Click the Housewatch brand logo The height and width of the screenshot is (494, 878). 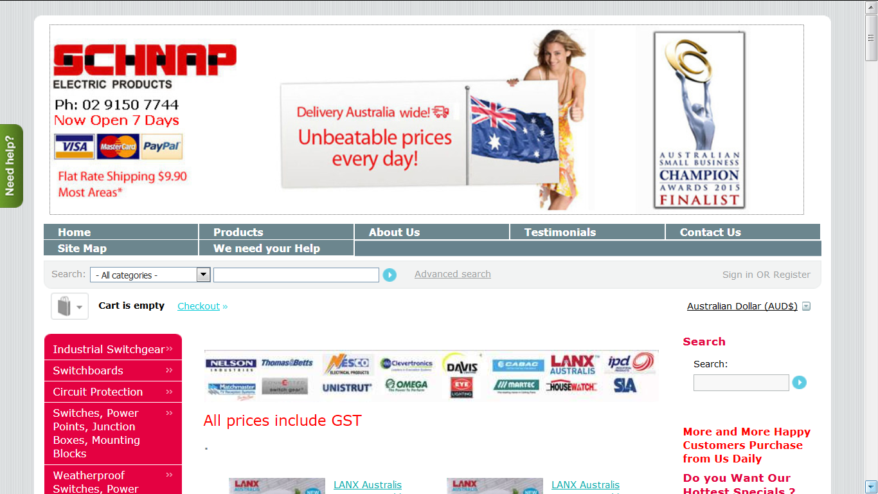(571, 387)
